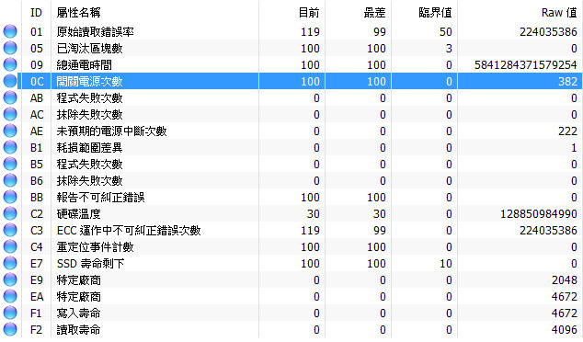
Task: Click the status orb for attribute F2
Action: click(10, 329)
